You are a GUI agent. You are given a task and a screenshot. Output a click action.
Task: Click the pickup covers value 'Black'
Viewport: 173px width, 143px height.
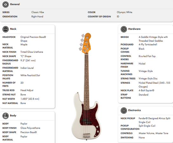(x=142, y=49)
